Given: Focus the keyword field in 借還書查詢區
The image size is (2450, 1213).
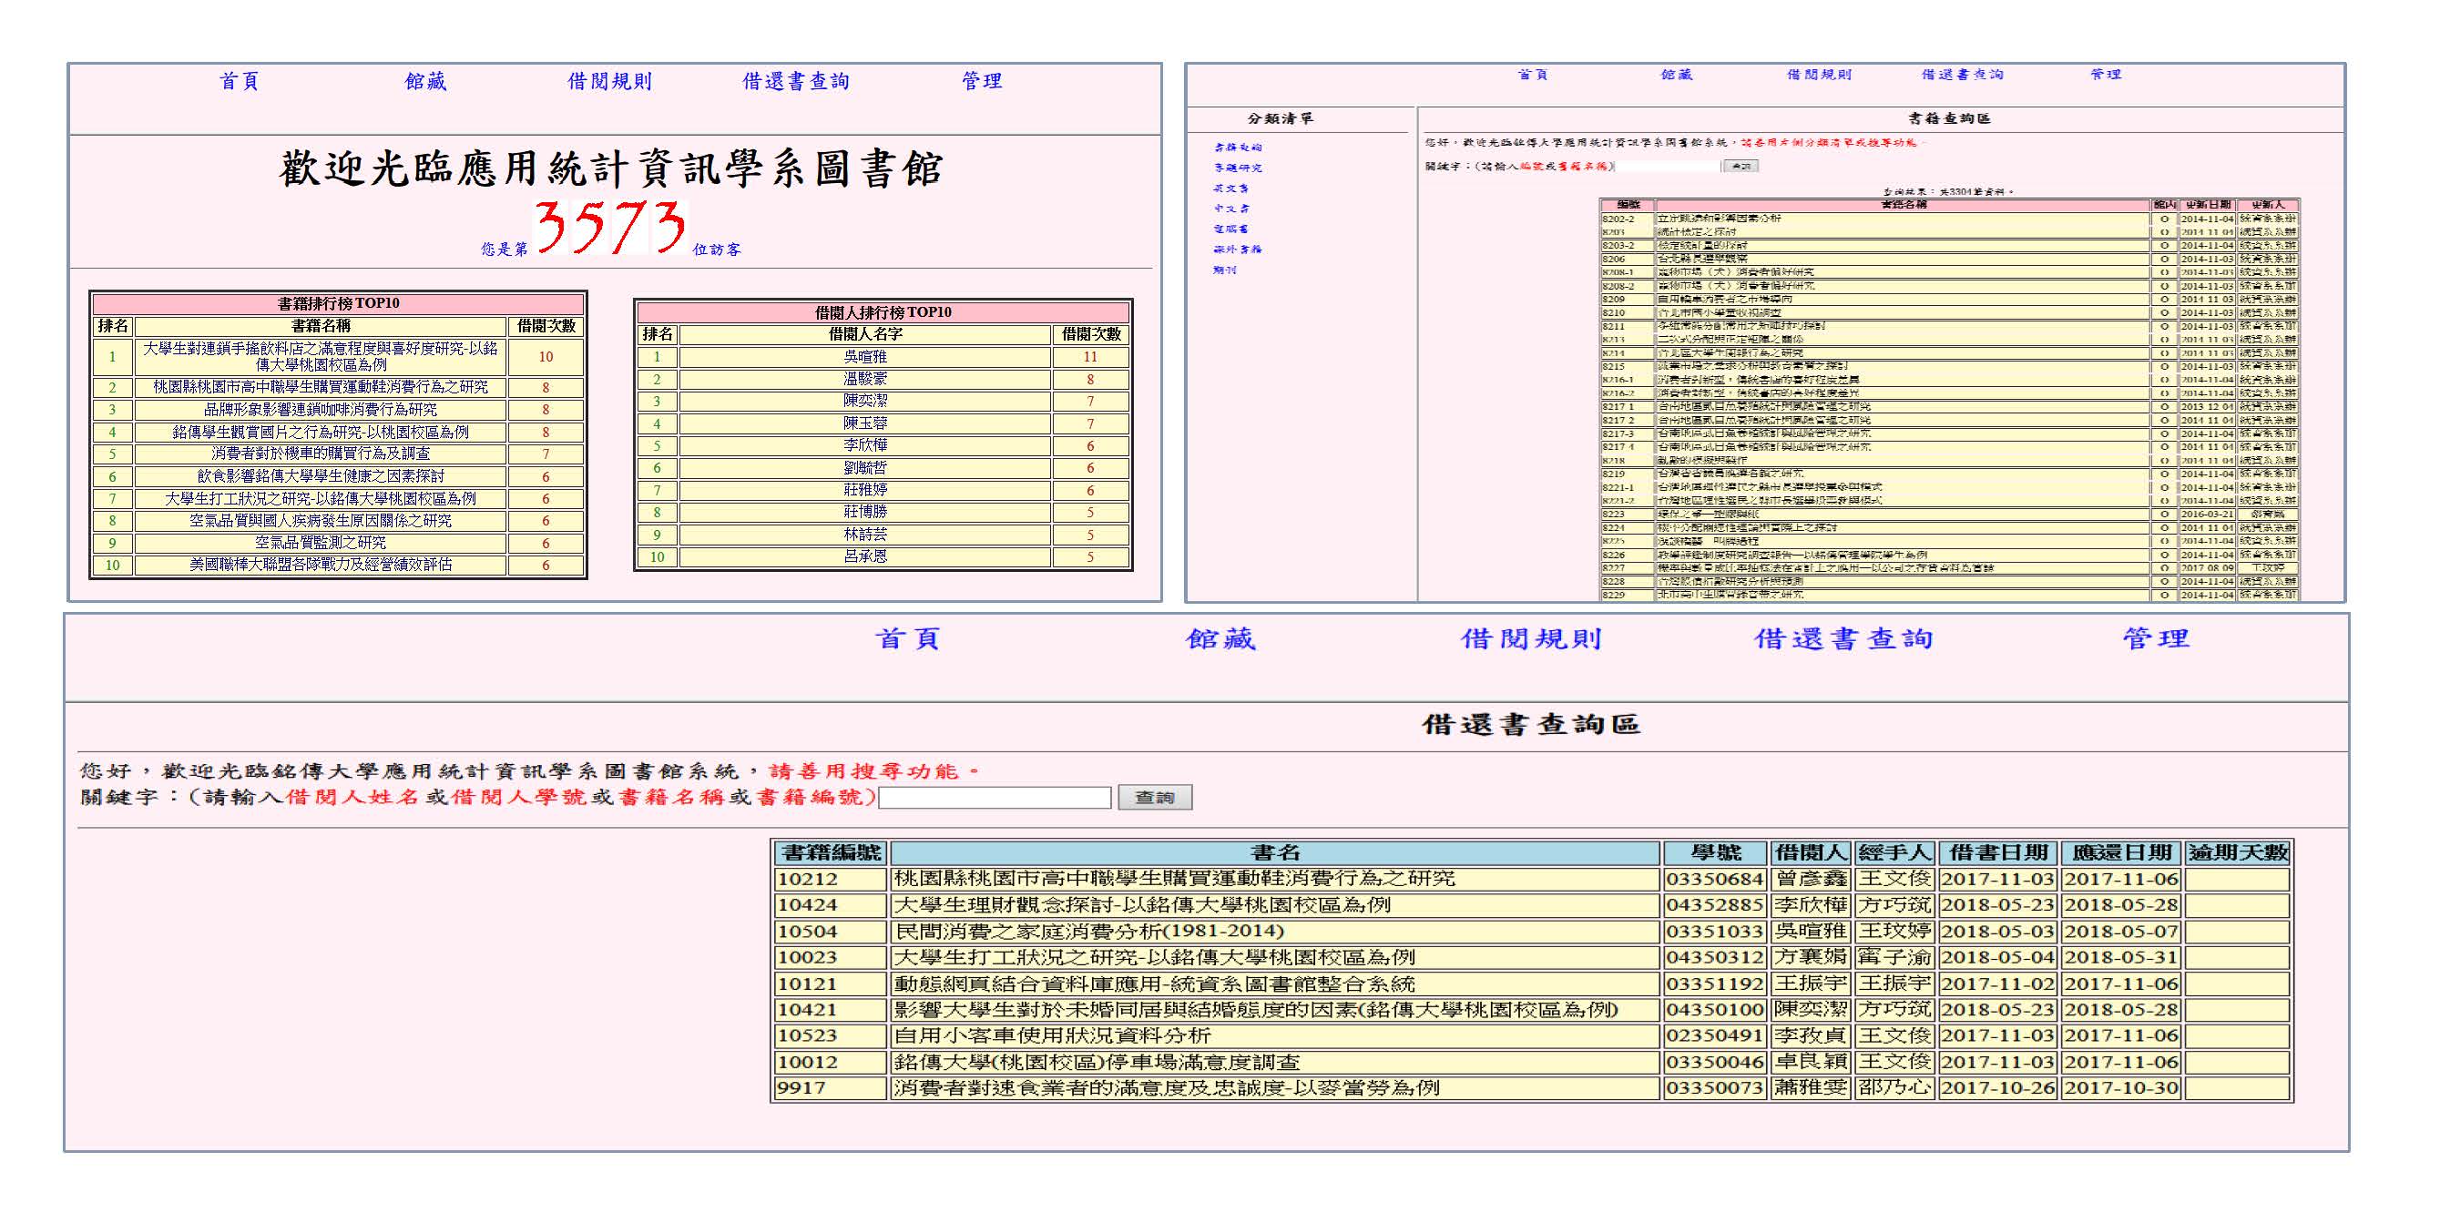Looking at the screenshot, I should click(995, 798).
